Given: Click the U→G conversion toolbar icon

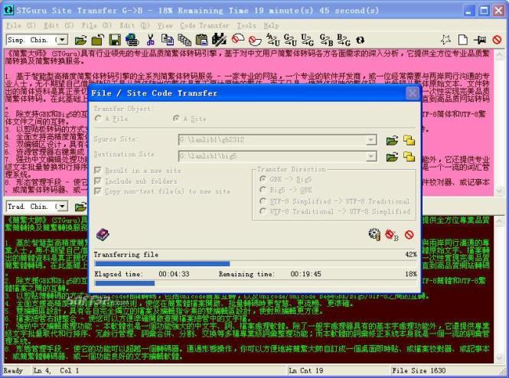Looking at the screenshot, I should pyautogui.click(x=307, y=41).
